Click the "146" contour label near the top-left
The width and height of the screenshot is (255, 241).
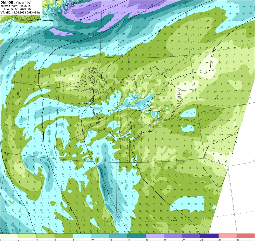12,41
